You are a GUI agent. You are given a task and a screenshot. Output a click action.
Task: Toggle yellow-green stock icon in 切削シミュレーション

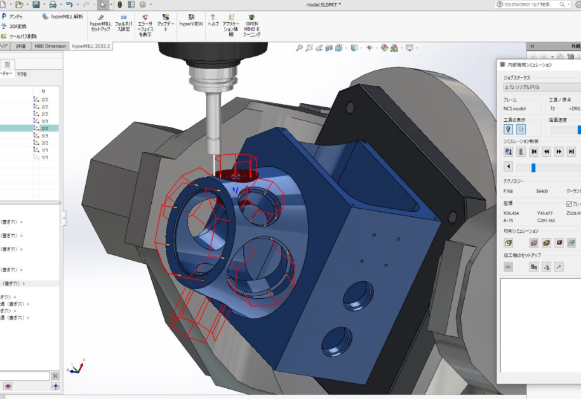(x=546, y=243)
